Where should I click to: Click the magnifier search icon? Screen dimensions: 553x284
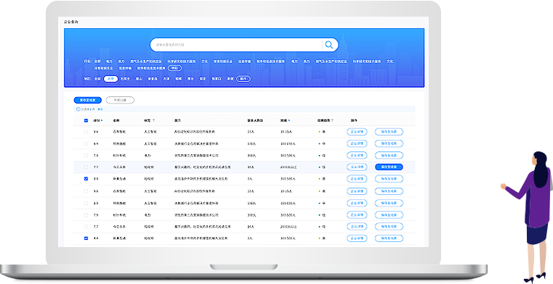329,45
